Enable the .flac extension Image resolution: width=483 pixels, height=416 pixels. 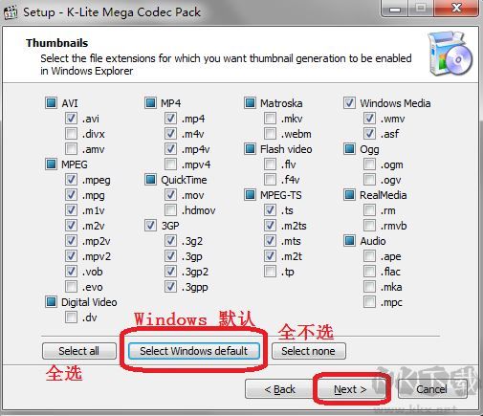[x=369, y=272]
